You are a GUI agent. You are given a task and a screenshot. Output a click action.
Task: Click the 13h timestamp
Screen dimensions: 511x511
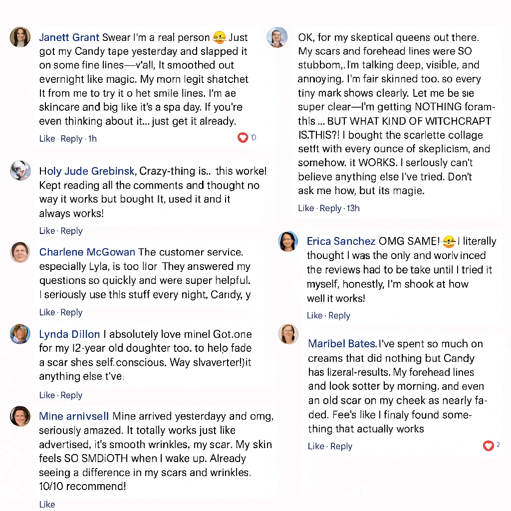353,208
